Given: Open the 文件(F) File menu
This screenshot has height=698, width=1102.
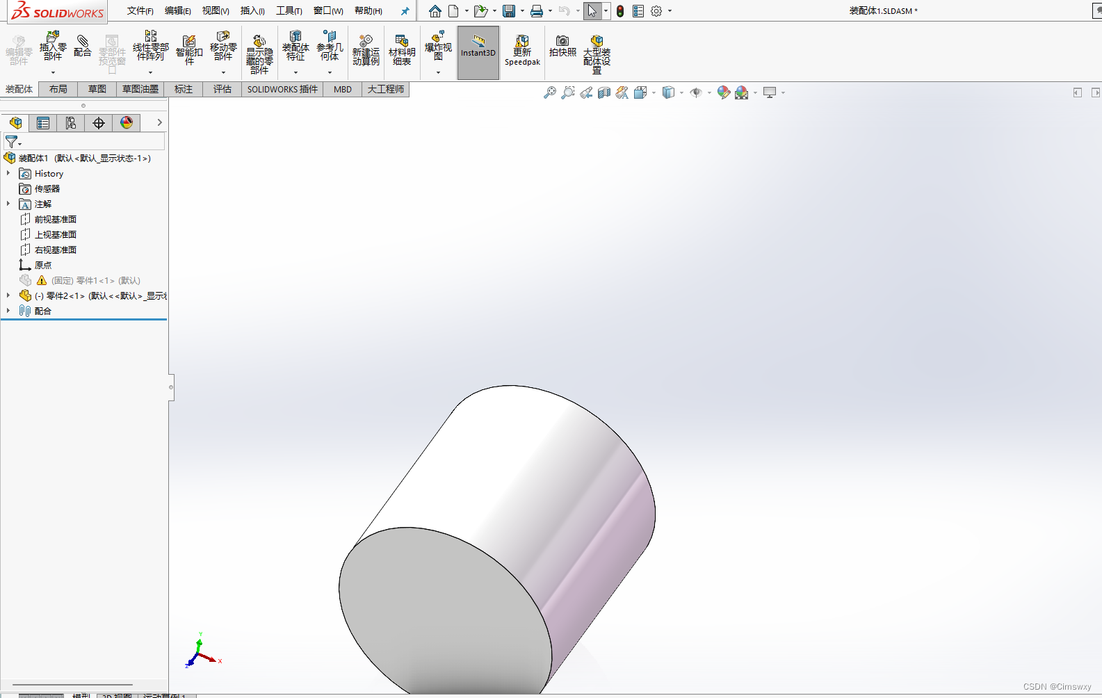Looking at the screenshot, I should [140, 11].
